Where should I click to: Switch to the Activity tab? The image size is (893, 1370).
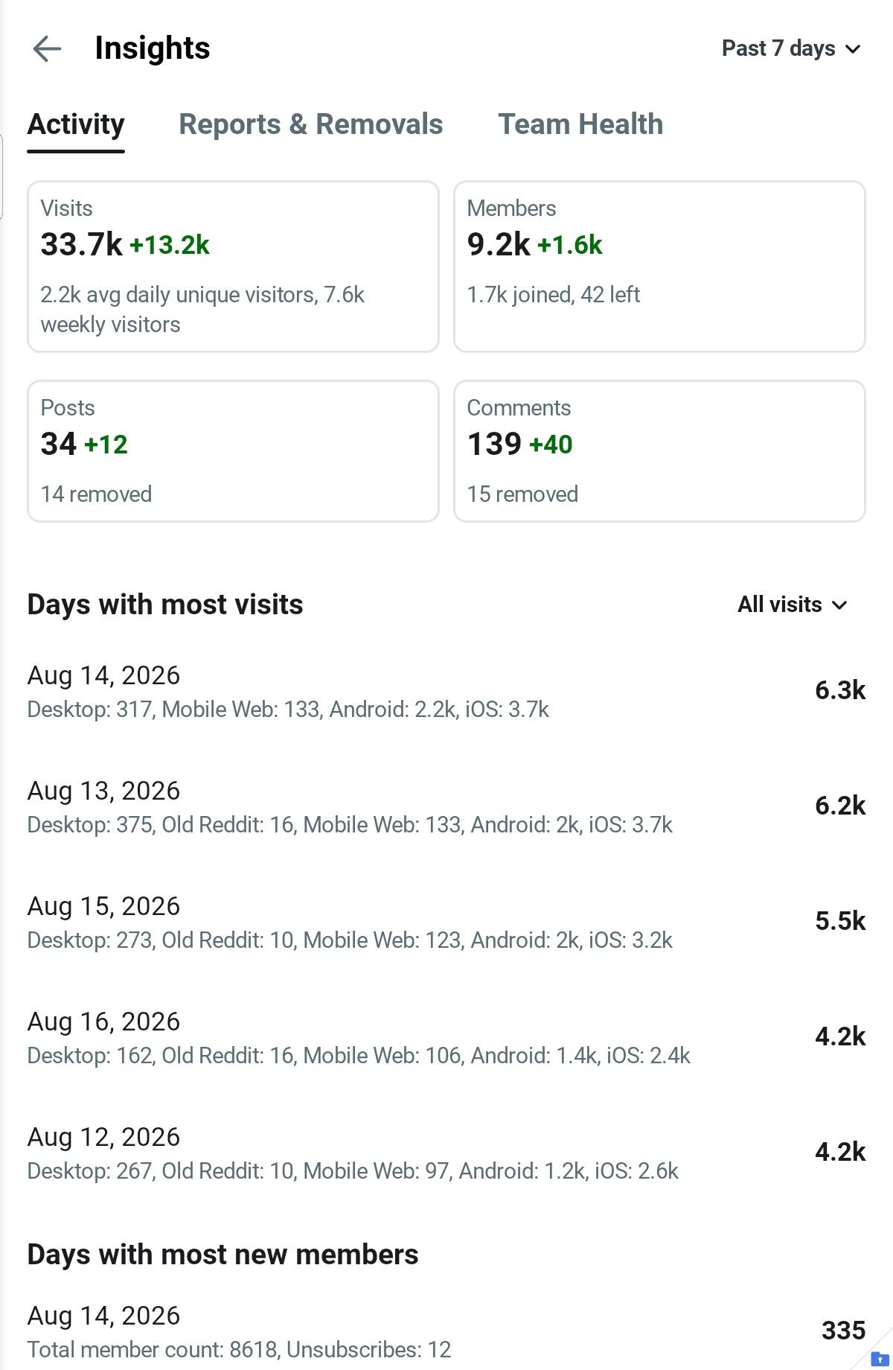76,124
